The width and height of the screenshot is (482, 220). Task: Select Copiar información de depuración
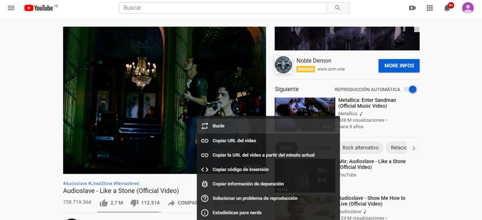[268, 184]
